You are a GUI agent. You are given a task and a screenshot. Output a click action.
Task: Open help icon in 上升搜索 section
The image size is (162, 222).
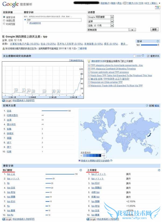point(159,170)
